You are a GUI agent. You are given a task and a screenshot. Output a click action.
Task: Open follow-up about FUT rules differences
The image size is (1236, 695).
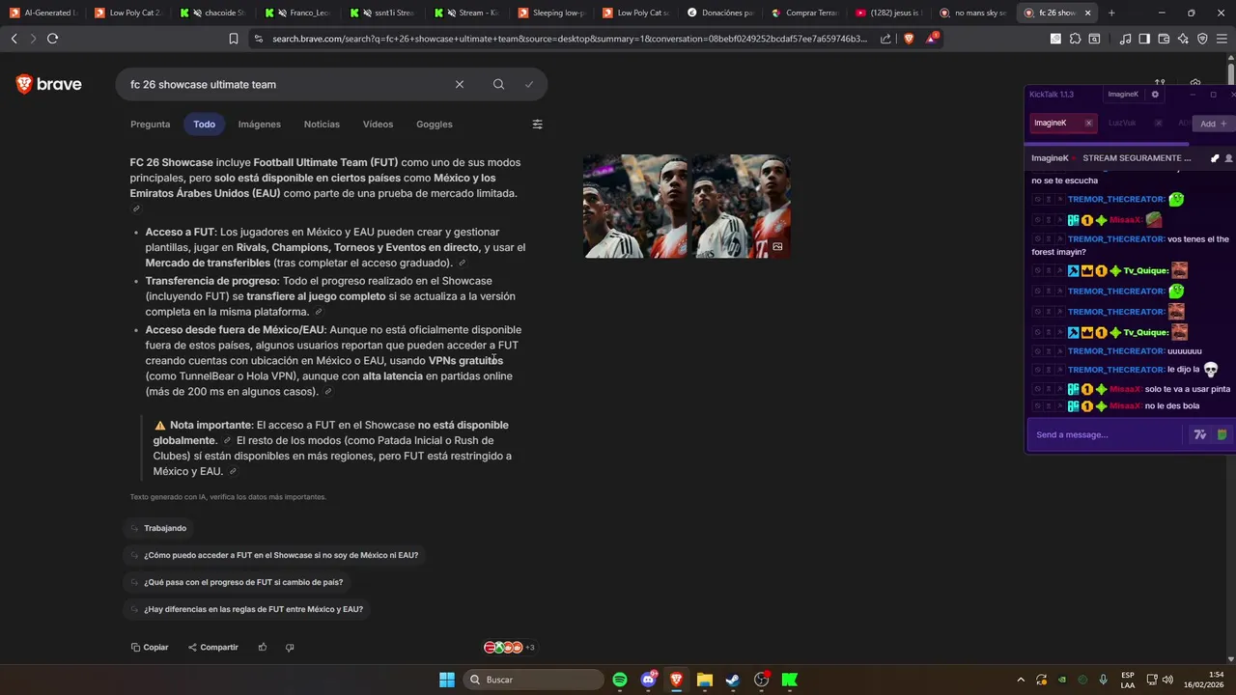244,610
